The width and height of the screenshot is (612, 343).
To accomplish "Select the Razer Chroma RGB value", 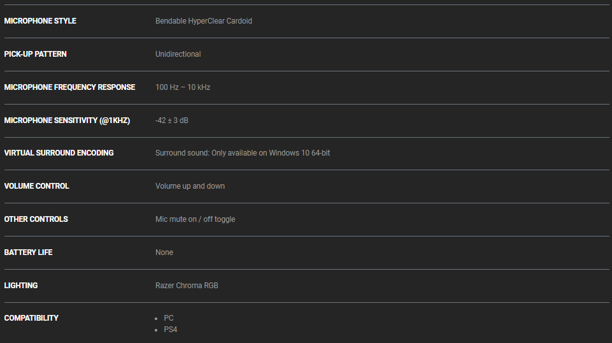I will 187,286.
